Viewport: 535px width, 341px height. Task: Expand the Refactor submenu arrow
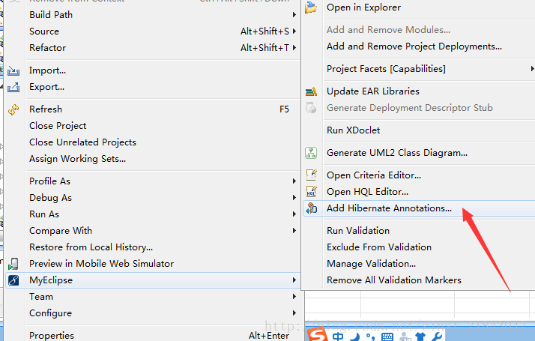294,47
